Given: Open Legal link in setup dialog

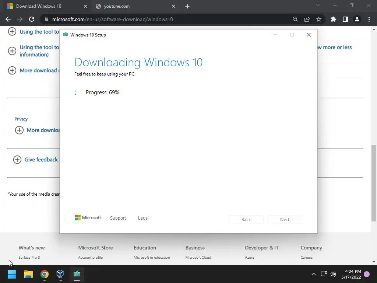Looking at the screenshot, I should [143, 218].
